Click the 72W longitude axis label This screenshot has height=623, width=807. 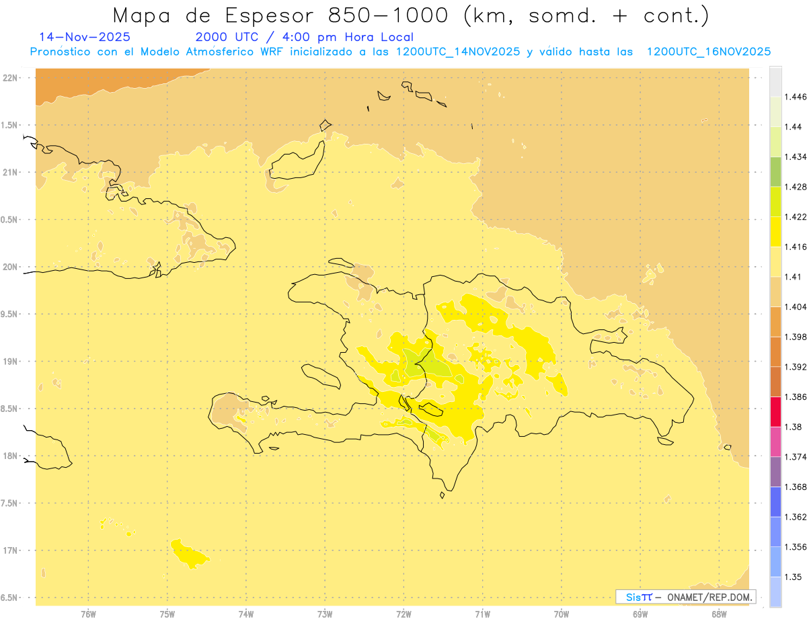point(403,614)
